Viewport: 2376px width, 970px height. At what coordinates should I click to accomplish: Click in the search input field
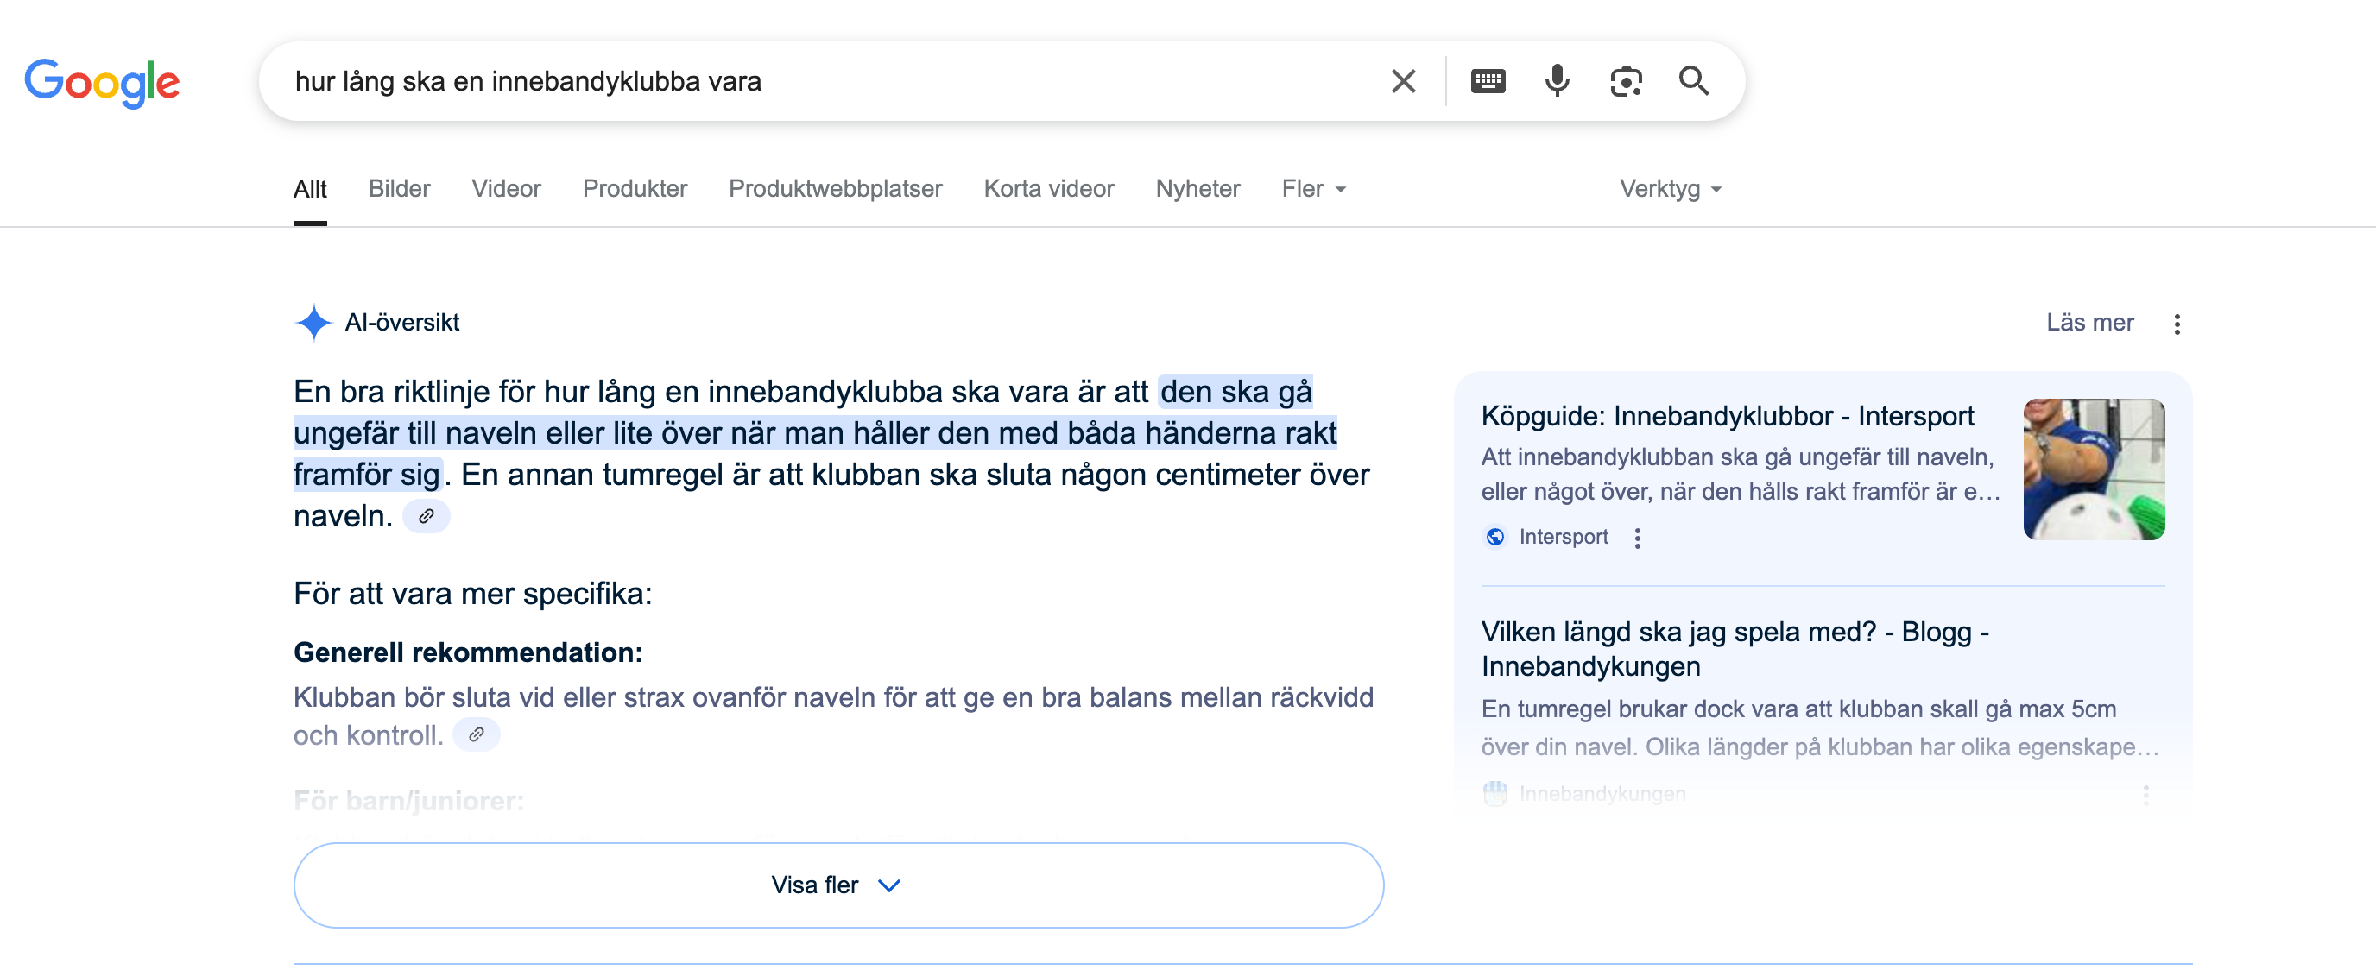[x=830, y=81]
